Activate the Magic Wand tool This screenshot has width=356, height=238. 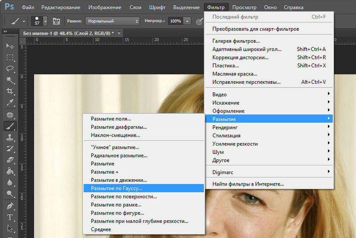pos(9,80)
